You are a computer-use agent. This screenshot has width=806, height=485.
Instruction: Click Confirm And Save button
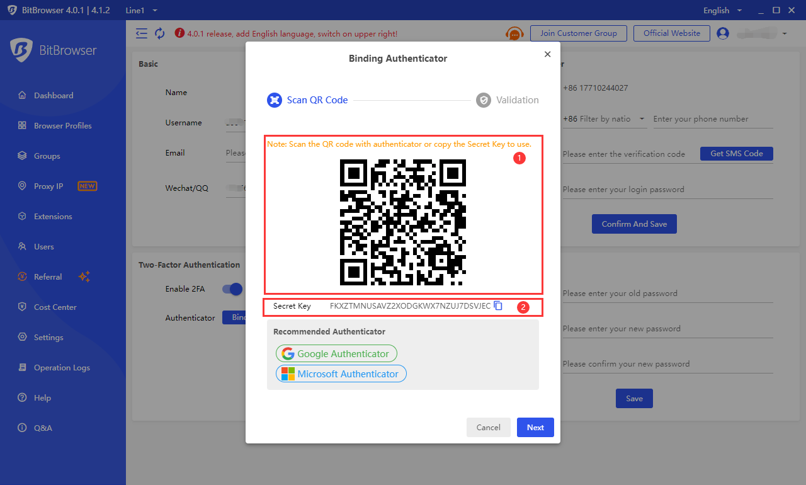pos(634,224)
